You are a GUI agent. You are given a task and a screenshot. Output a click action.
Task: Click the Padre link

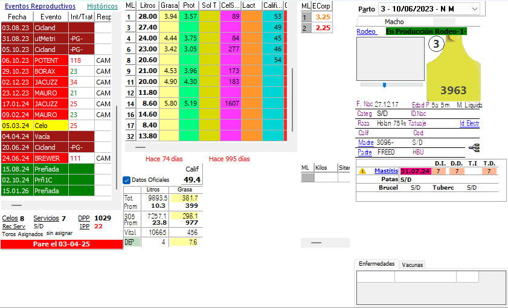pos(365,152)
